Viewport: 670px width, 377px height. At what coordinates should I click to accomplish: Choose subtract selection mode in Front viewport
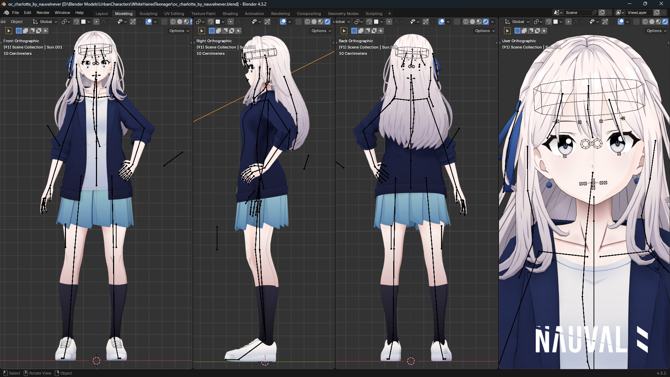32,31
